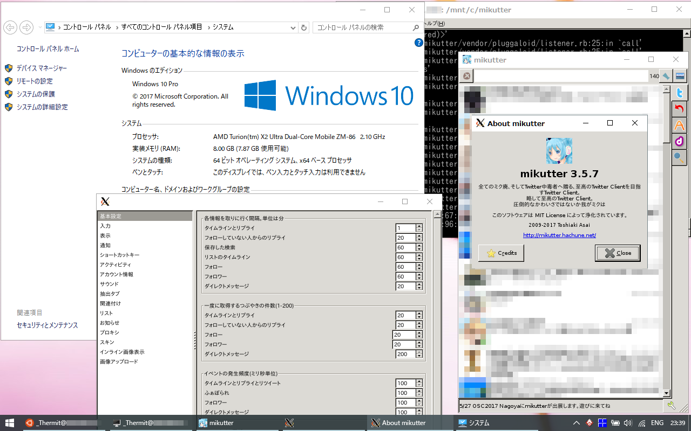
Task: Select 表示 in settings category list
Action: [145, 235]
